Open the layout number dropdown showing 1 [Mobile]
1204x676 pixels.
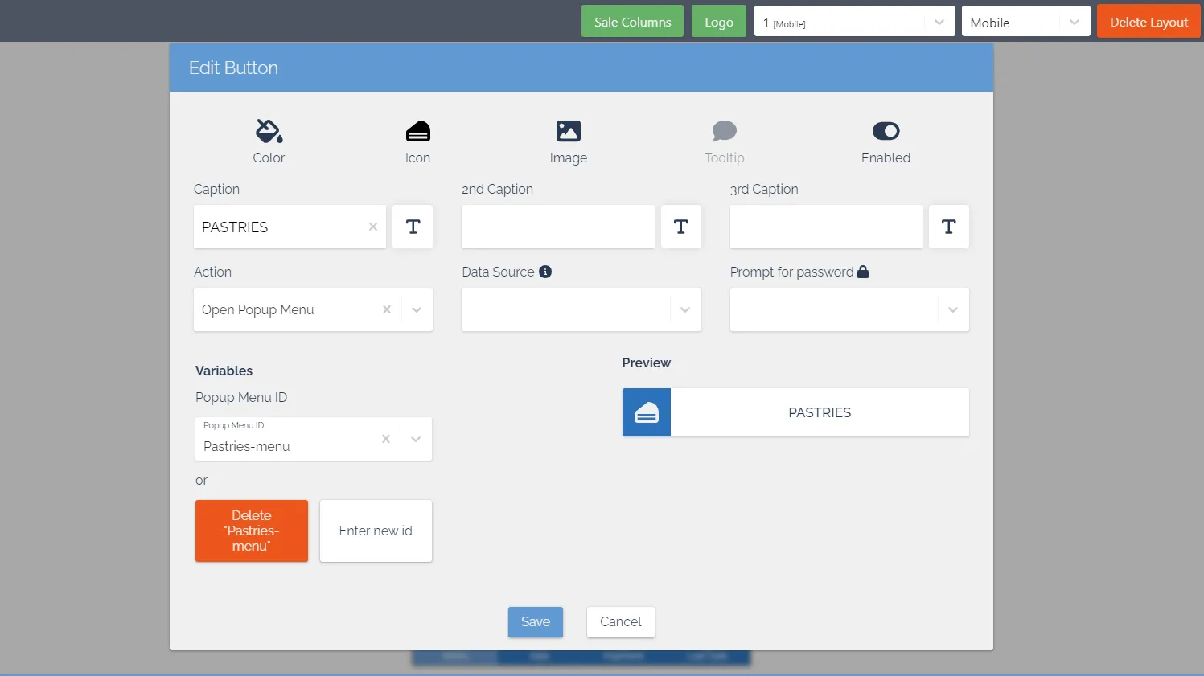click(x=854, y=22)
